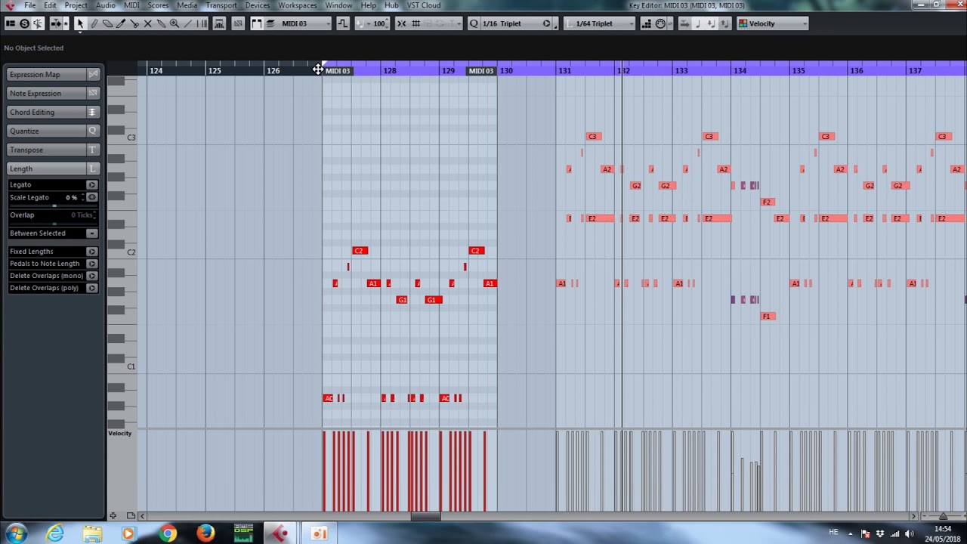Apply quantize using the arrow after 1/16 Triplet
Screen dimensions: 967x544
pyautogui.click(x=546, y=23)
